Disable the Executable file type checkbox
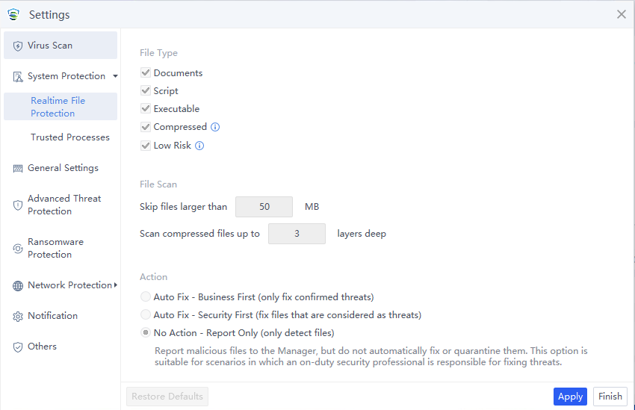The height and width of the screenshot is (410, 635). [146, 109]
